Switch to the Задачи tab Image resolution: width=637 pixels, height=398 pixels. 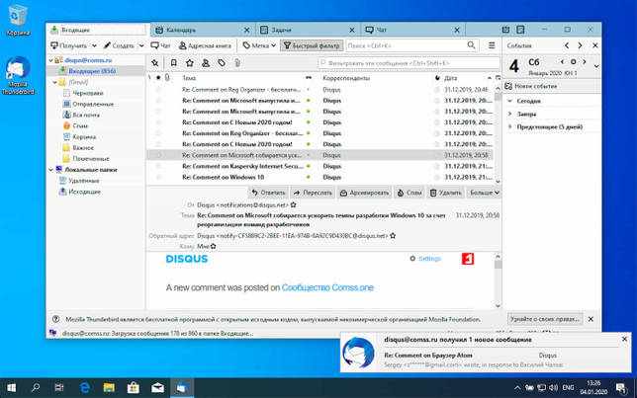pyautogui.click(x=308, y=30)
